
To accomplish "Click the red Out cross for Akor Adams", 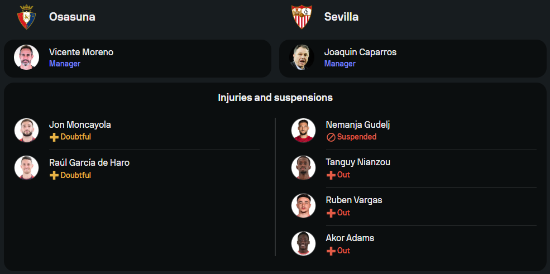I will coord(331,251).
